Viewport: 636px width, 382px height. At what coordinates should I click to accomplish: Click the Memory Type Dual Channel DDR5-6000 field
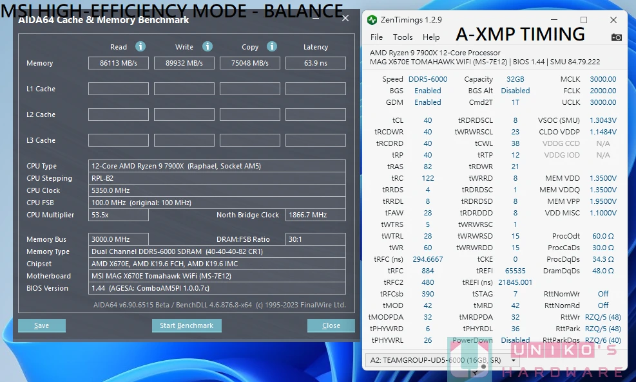[217, 251]
